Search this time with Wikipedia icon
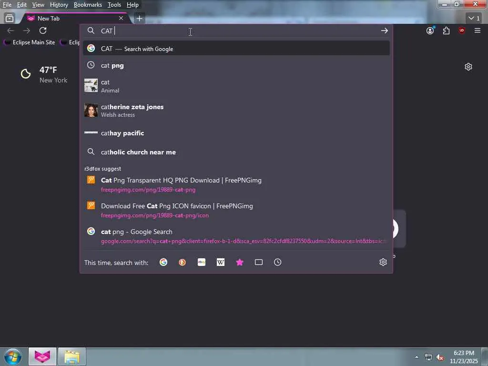This screenshot has width=488, height=366. pyautogui.click(x=221, y=263)
